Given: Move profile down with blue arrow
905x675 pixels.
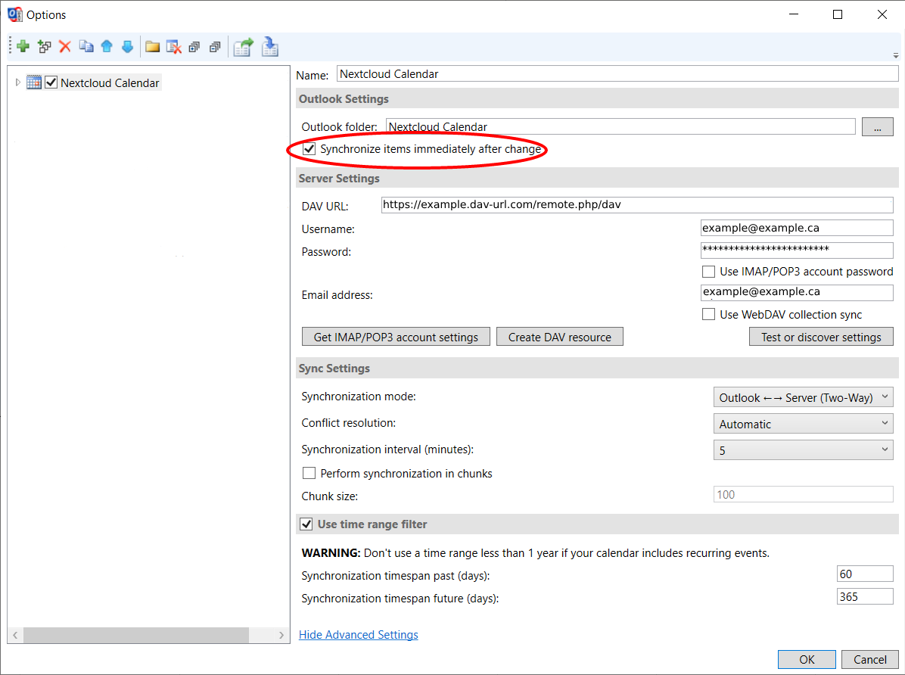Looking at the screenshot, I should tap(128, 47).
